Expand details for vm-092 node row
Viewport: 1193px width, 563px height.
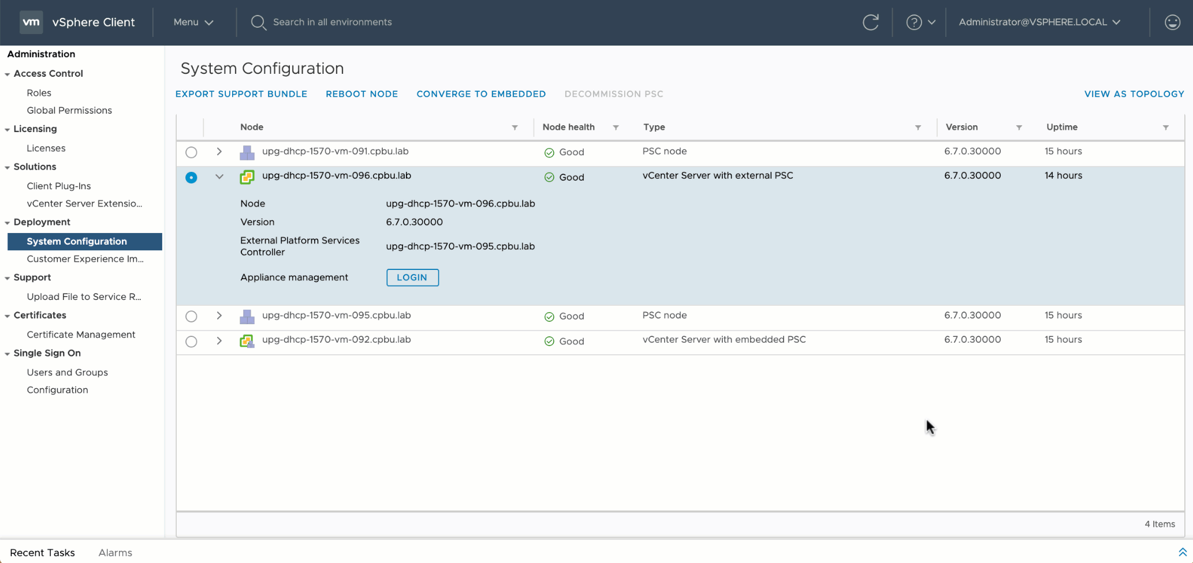219,340
